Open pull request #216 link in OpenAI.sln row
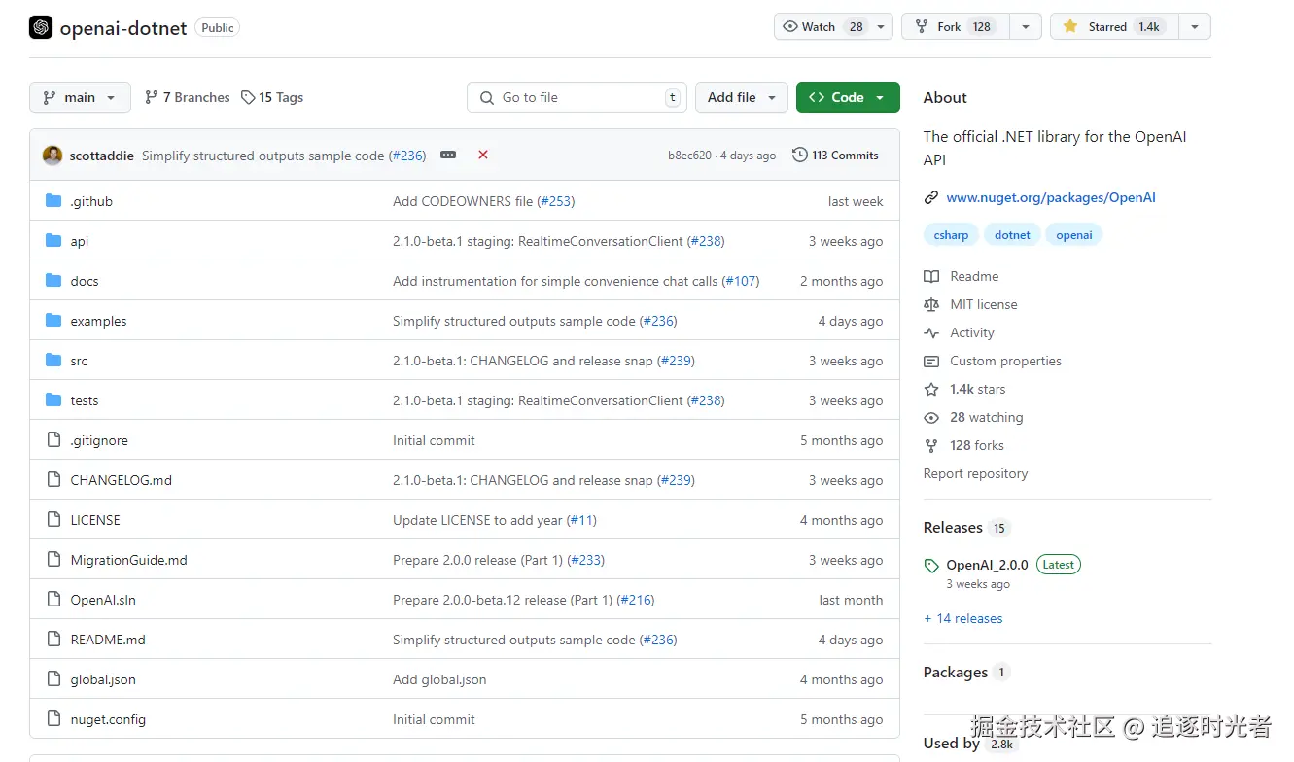Viewport: 1294px width, 762px height. (636, 600)
